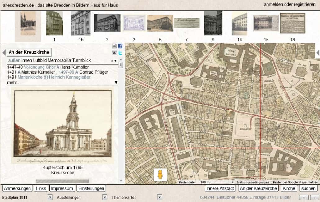Click the Vollendung Chor link

click(40, 67)
